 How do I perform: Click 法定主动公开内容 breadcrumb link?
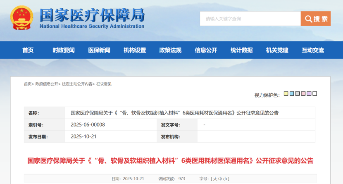[x=77, y=84]
